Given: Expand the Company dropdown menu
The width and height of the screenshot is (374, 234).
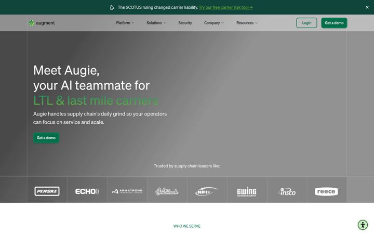Looking at the screenshot, I should click(x=214, y=23).
